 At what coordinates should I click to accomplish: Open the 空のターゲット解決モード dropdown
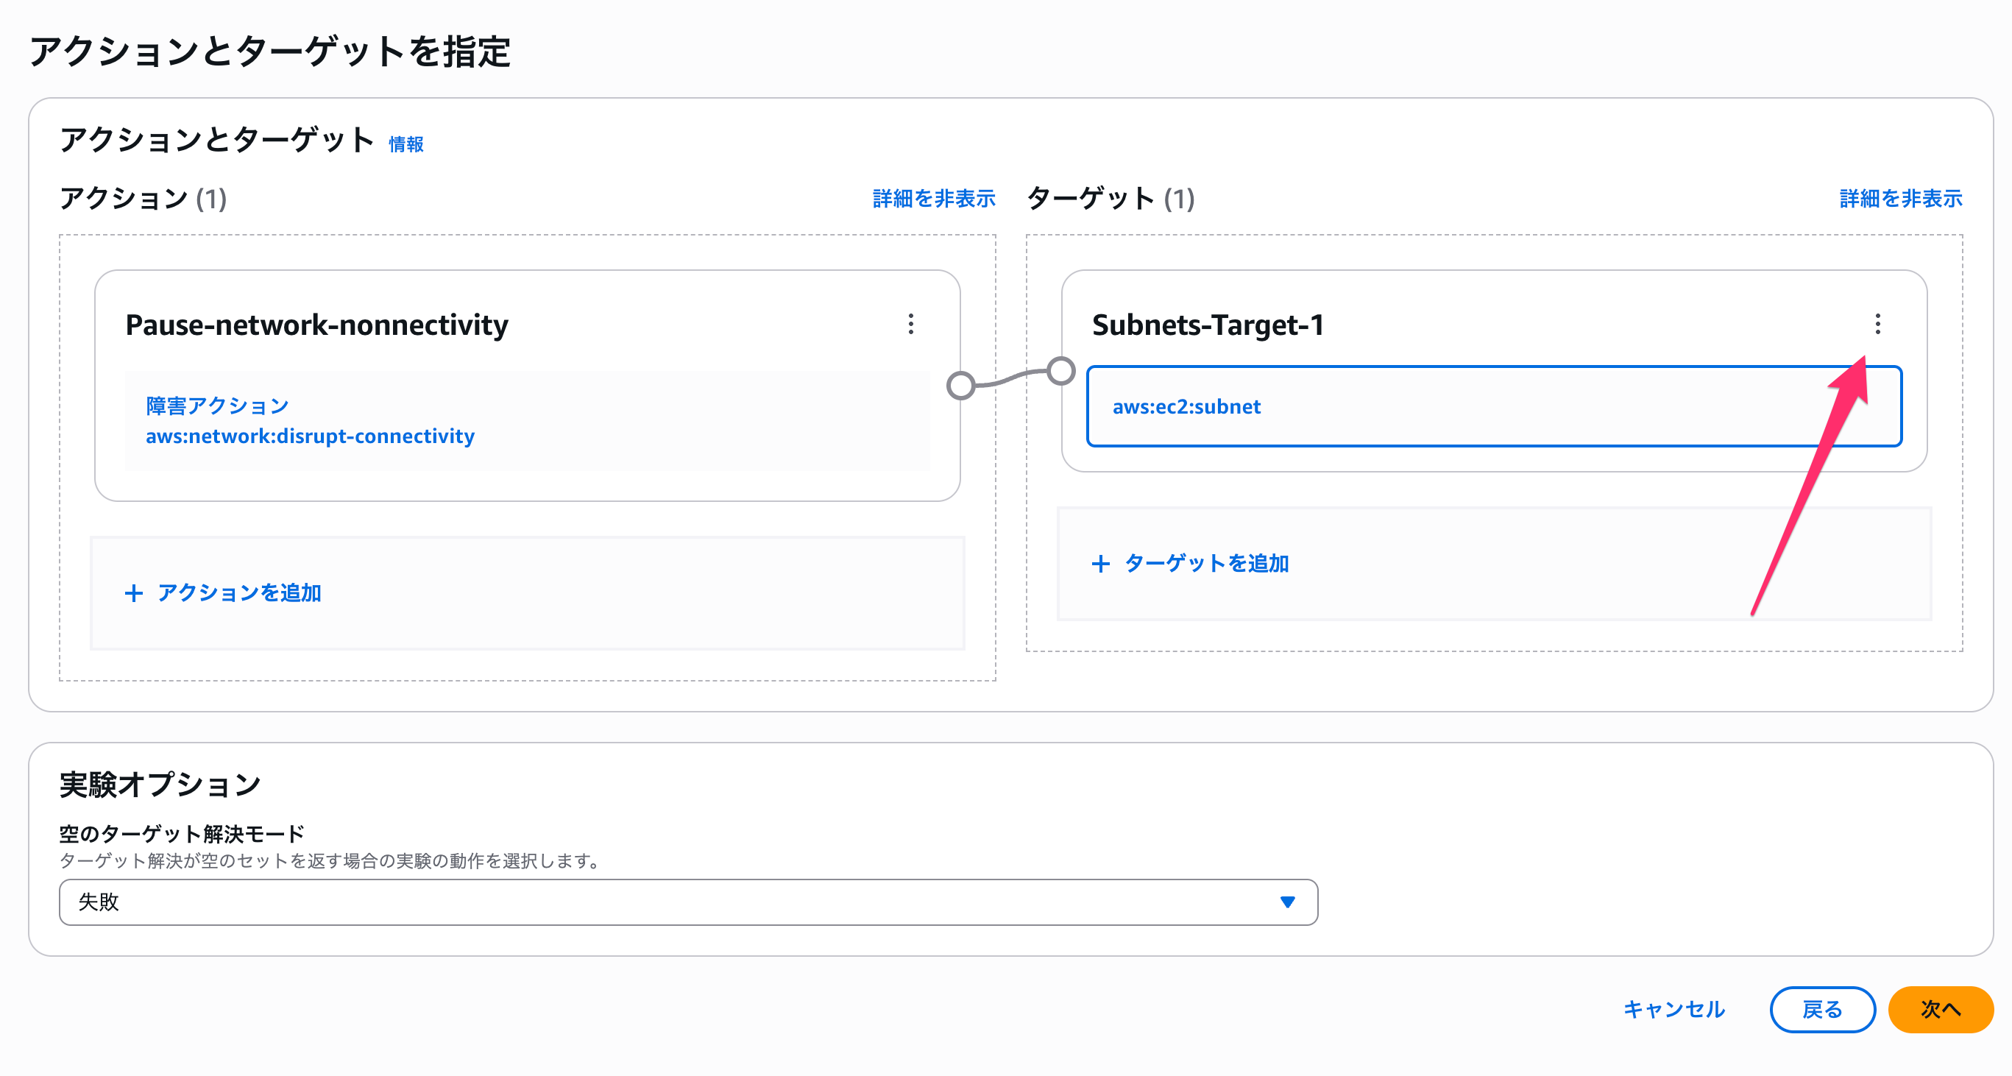click(x=688, y=902)
